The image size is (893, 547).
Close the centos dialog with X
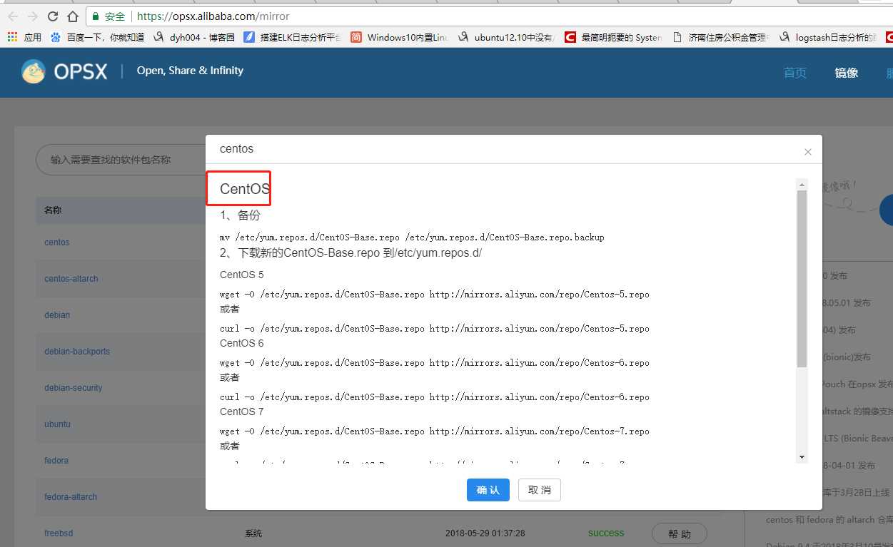[x=808, y=152]
